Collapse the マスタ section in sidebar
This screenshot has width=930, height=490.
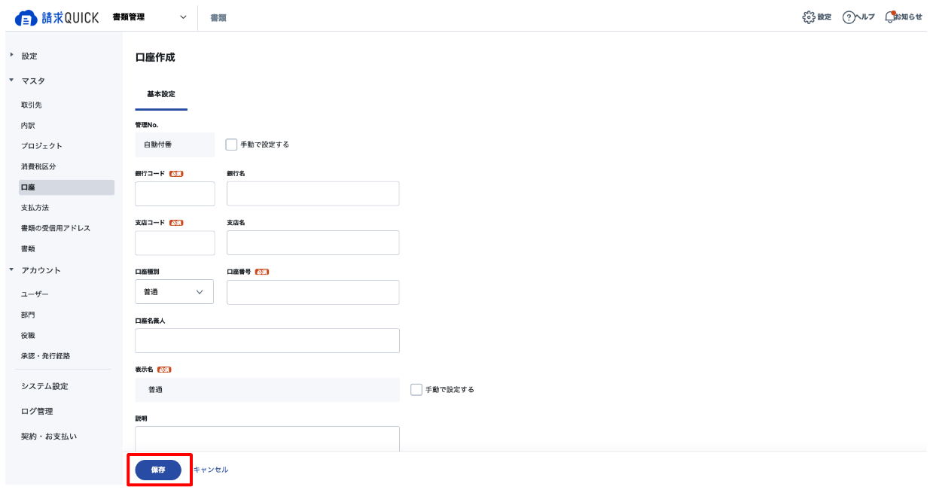click(11, 81)
